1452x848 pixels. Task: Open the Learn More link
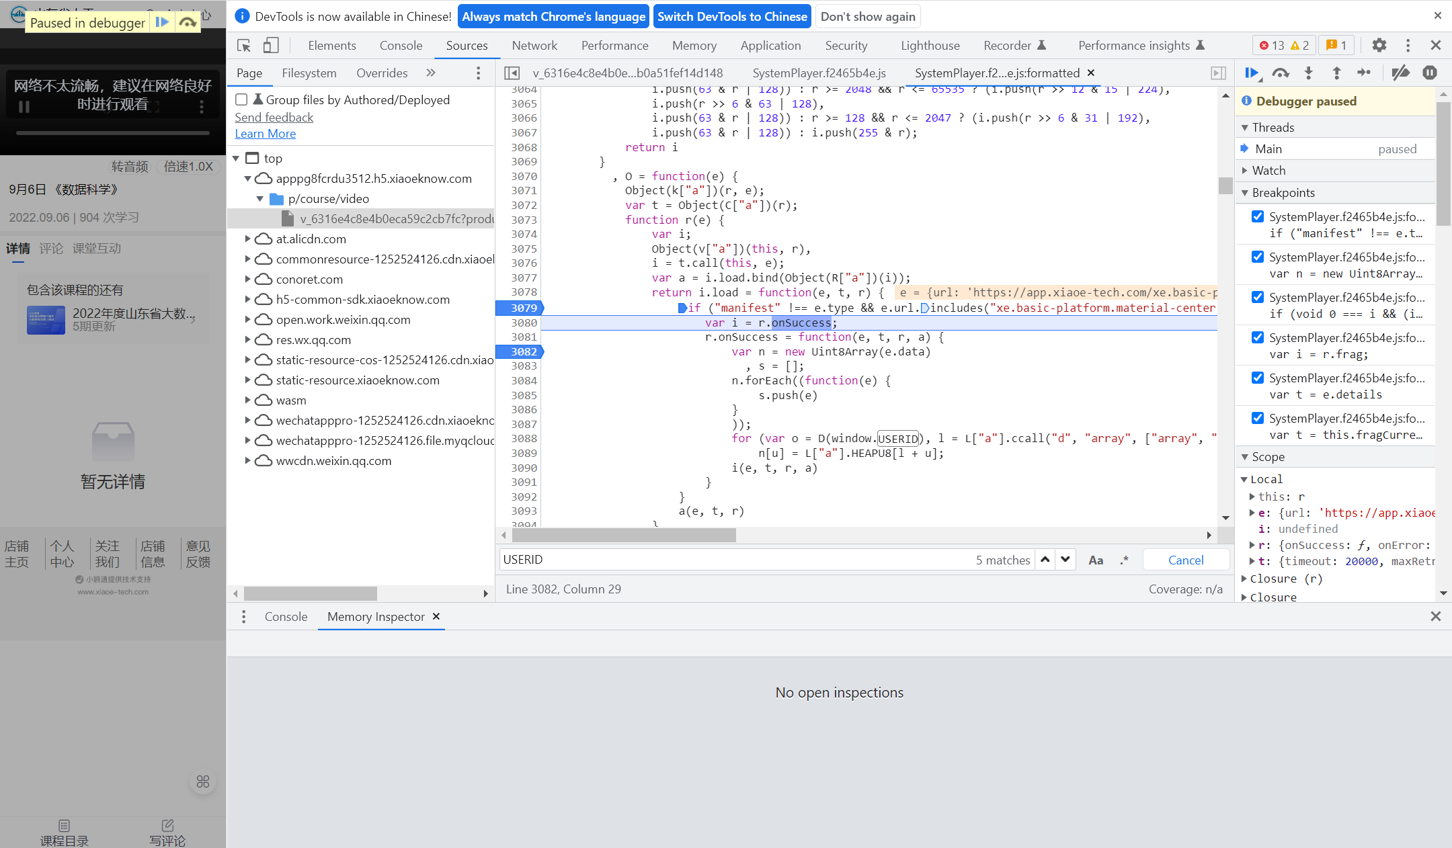265,134
